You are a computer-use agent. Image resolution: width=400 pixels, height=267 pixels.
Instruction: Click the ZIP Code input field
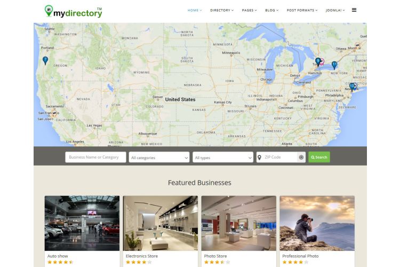[x=280, y=157]
